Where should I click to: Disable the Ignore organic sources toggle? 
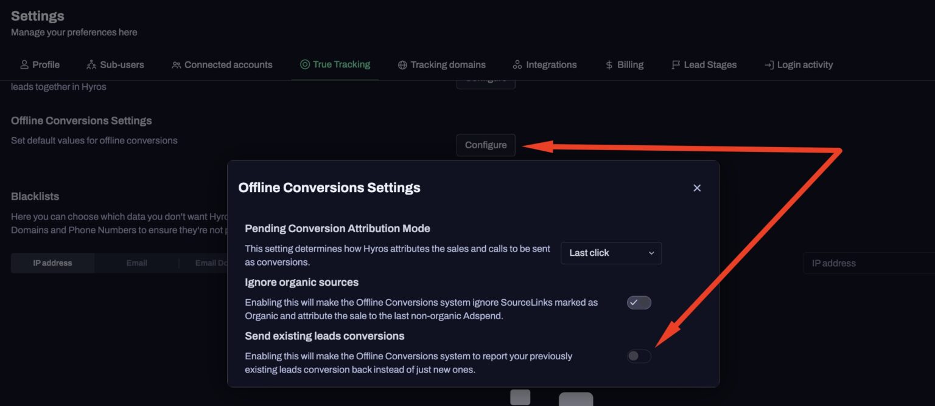pyautogui.click(x=639, y=302)
